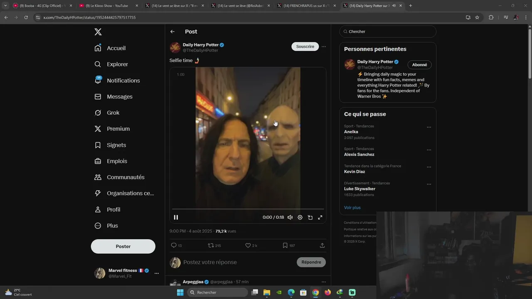Click the address bar URL
The height and width of the screenshot is (299, 532).
[x=89, y=17]
